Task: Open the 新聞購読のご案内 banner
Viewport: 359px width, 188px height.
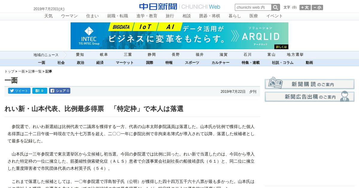Action: [x=310, y=83]
